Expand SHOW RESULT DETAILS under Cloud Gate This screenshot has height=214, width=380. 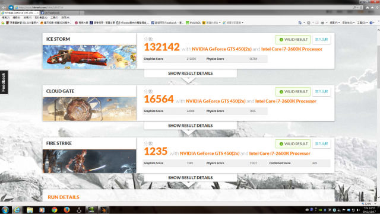click(191, 126)
